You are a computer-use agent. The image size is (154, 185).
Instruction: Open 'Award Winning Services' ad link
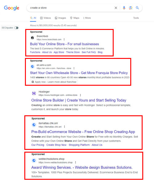(x=82, y=167)
